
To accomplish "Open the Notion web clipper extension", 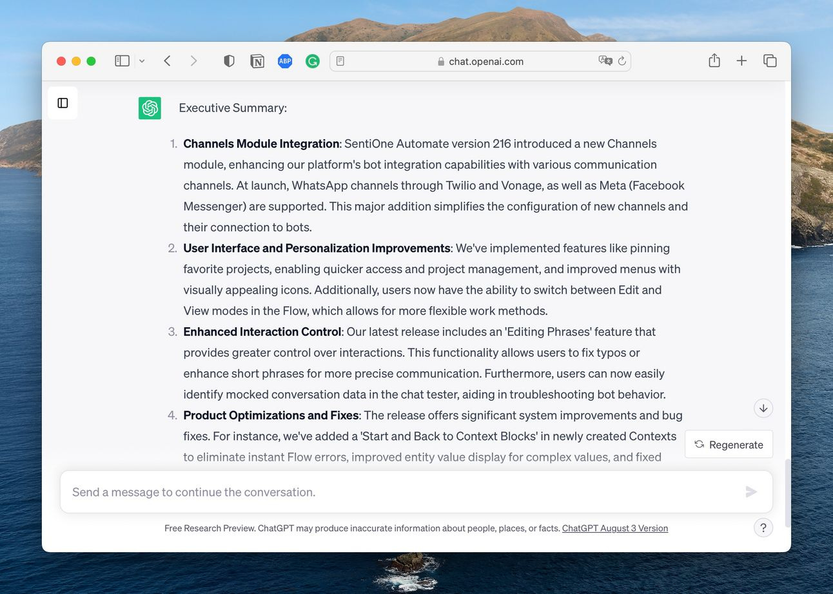I will click(257, 61).
